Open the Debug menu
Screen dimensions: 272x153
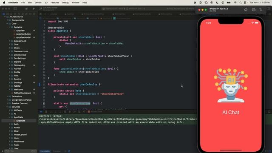point(65,3)
